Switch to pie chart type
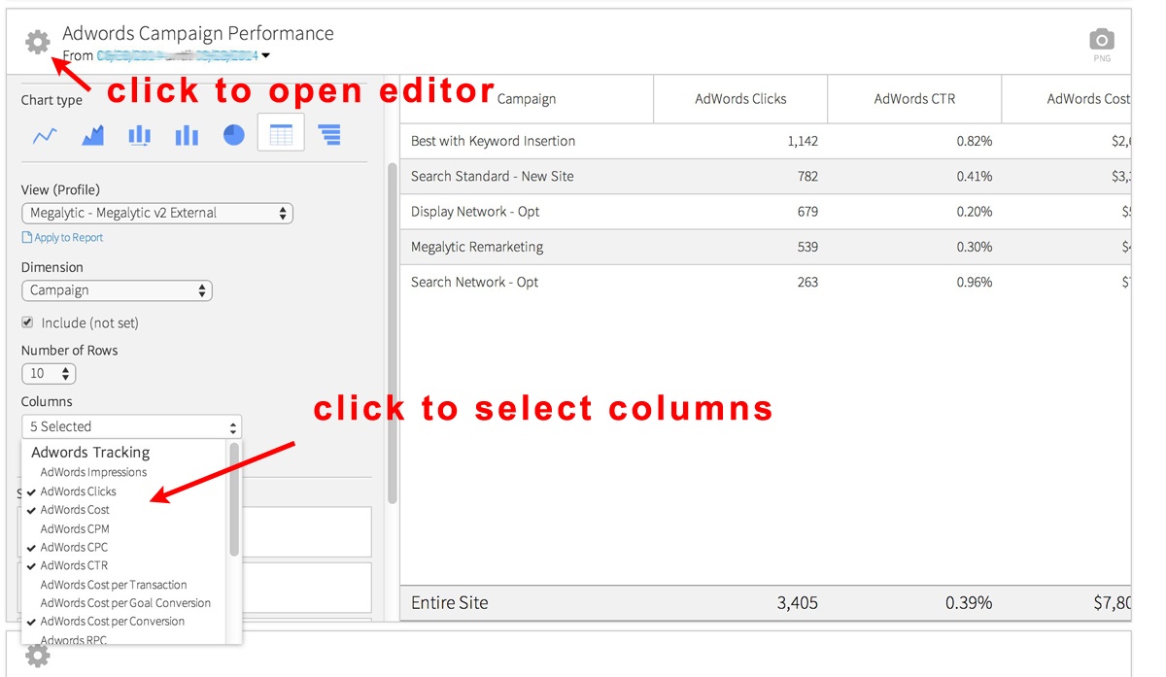The width and height of the screenshot is (1166, 677). [x=233, y=135]
